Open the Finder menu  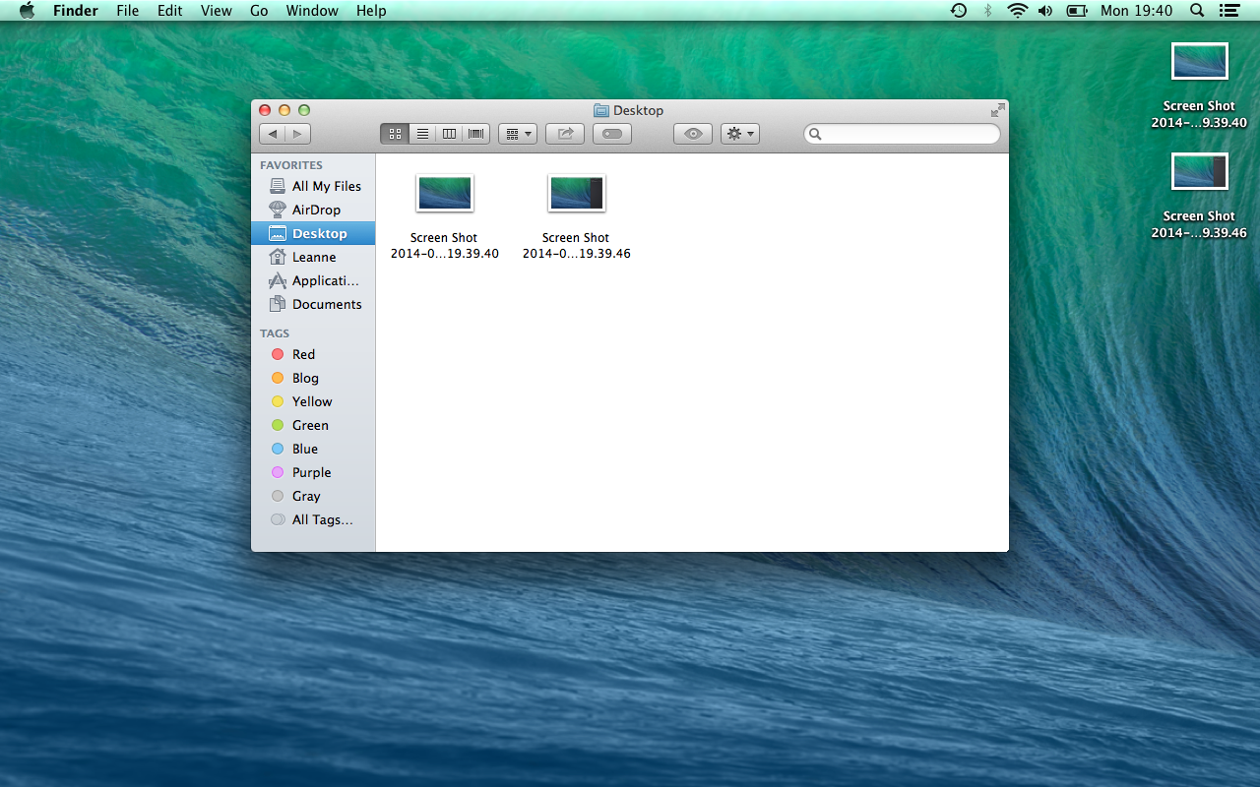(76, 11)
